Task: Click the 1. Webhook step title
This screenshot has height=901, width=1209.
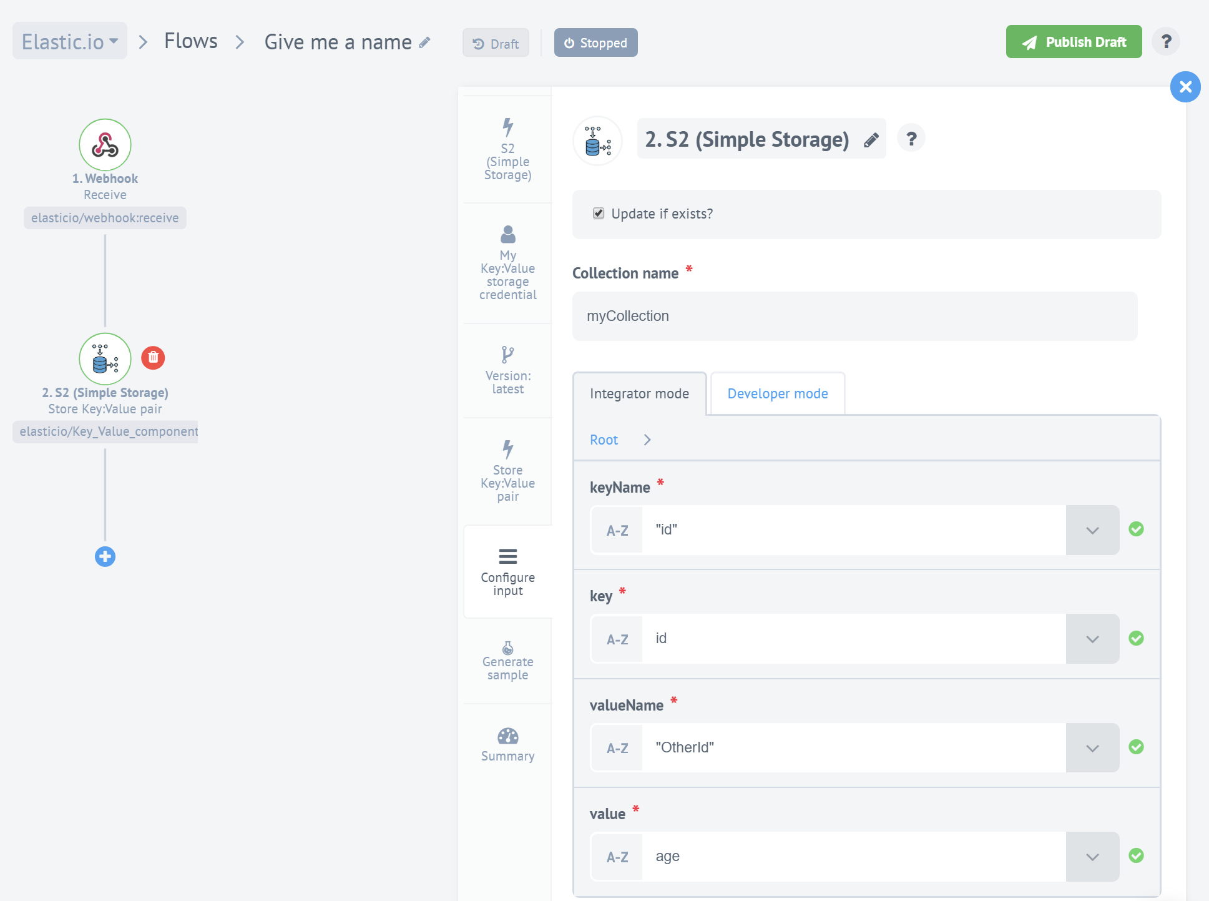Action: (105, 179)
